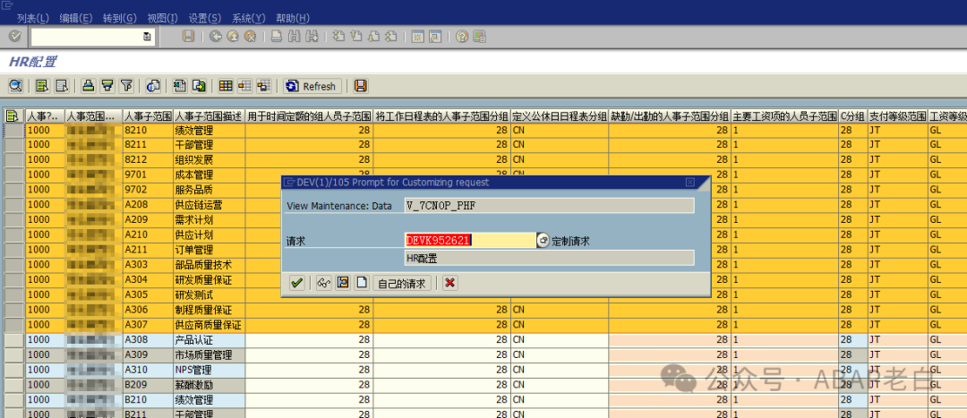Open the 设置(S) menu
Image resolution: width=967 pixels, height=418 pixels.
(x=205, y=18)
